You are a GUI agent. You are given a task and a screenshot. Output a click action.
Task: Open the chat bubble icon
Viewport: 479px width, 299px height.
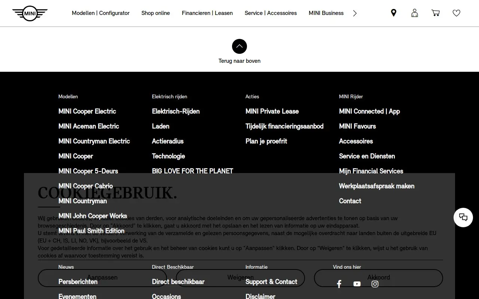click(x=463, y=217)
